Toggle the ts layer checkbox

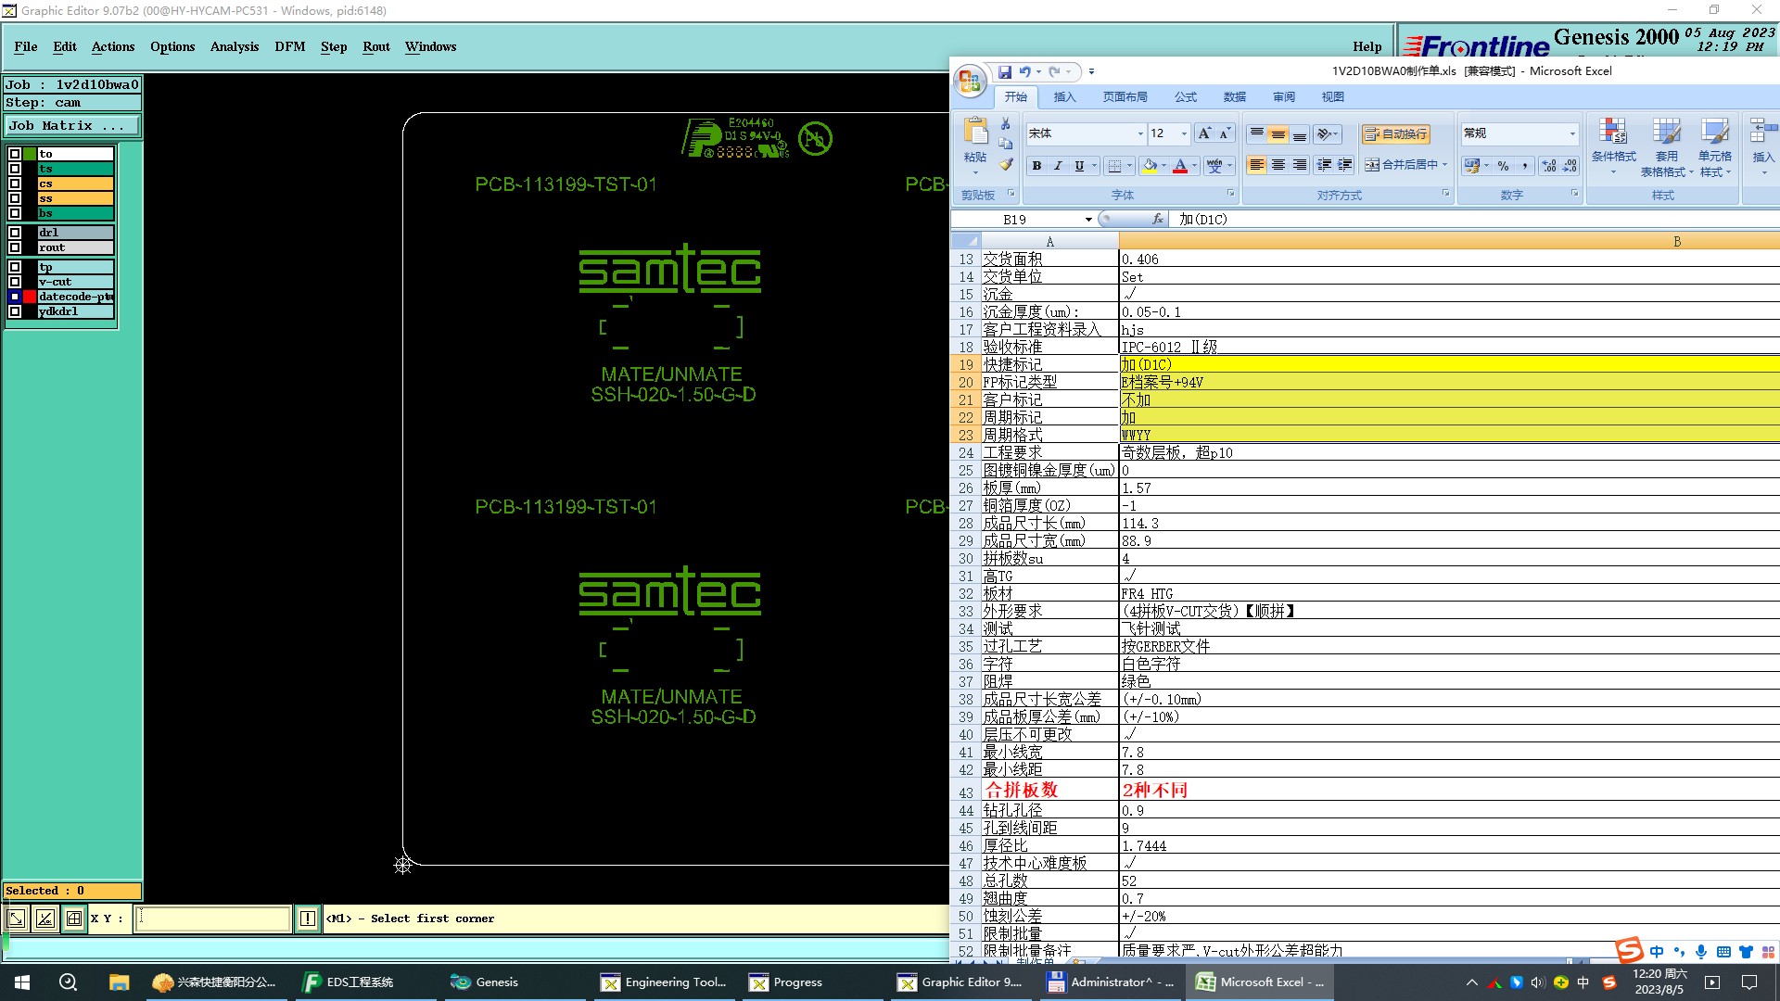click(15, 169)
